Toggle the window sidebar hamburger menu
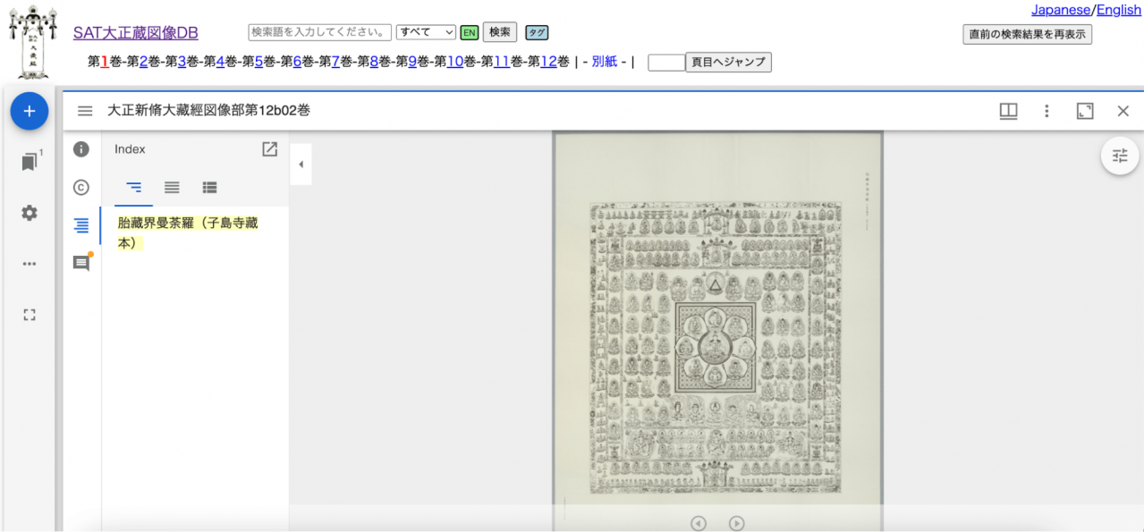This screenshot has height=532, width=1144. point(85,111)
